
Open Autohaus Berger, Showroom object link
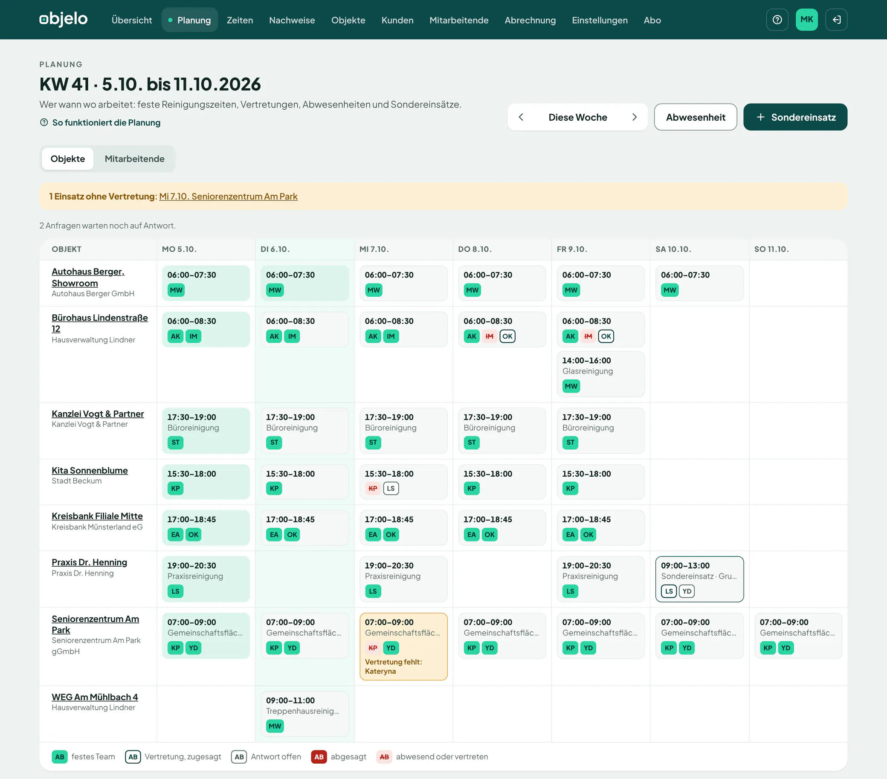click(x=88, y=277)
